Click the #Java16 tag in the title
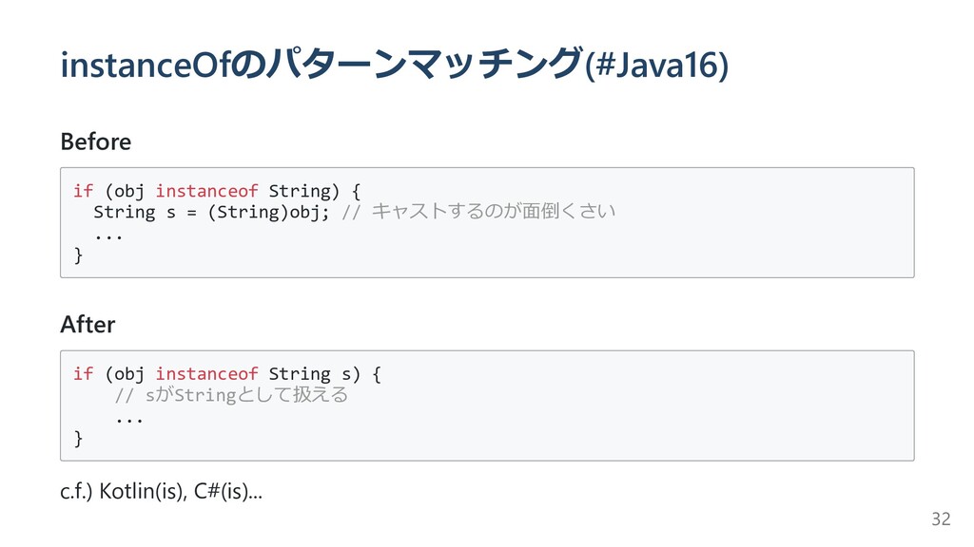 click(x=656, y=65)
